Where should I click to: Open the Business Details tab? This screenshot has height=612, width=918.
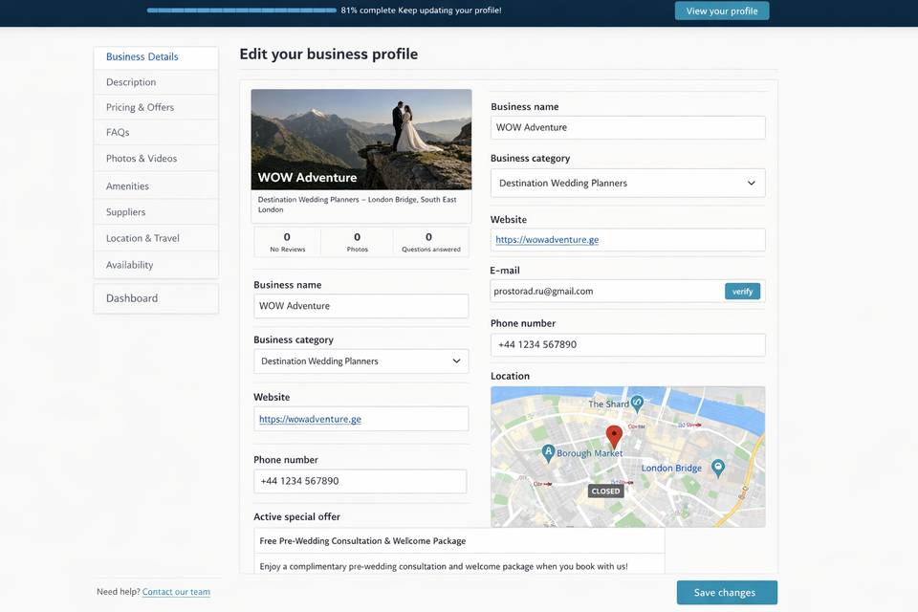coord(156,57)
